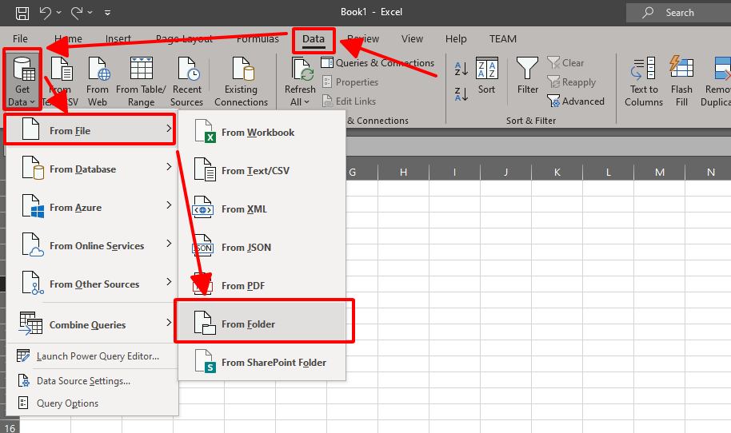Expand From Azure submenu
731x433 pixels.
tap(92, 207)
